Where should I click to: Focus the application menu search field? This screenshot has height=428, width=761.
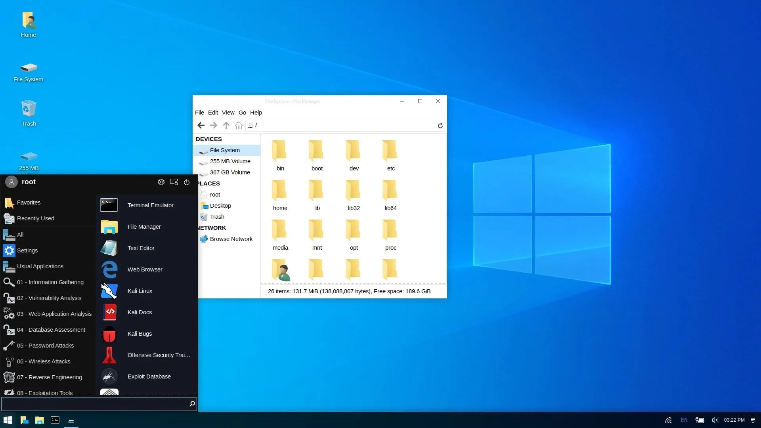click(99, 404)
